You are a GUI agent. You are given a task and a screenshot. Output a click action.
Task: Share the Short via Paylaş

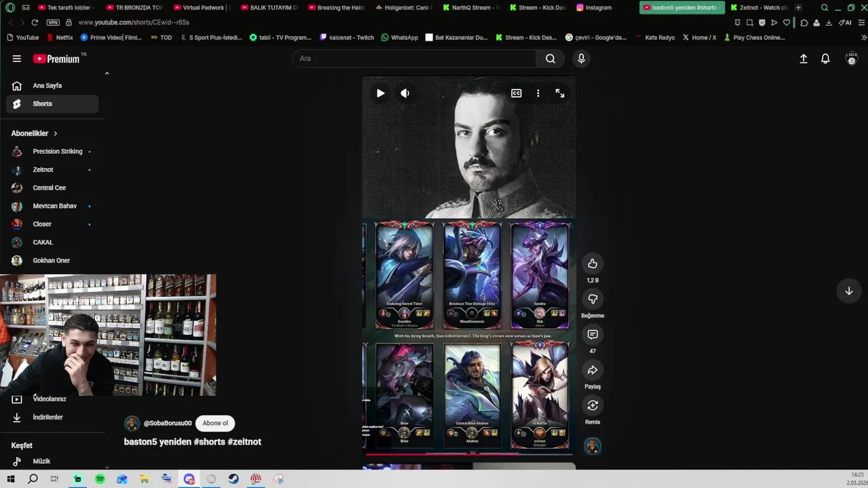[593, 370]
